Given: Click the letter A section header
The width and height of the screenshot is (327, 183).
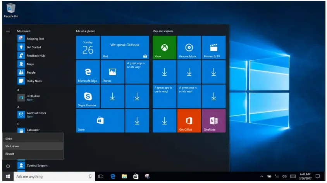Looking at the screenshot, I should [18, 107].
